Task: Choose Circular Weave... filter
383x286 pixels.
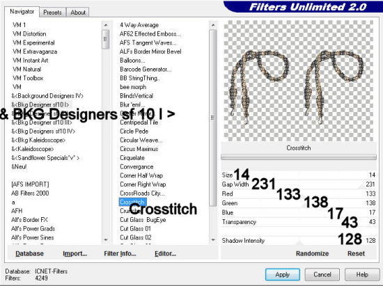Action: click(141, 141)
